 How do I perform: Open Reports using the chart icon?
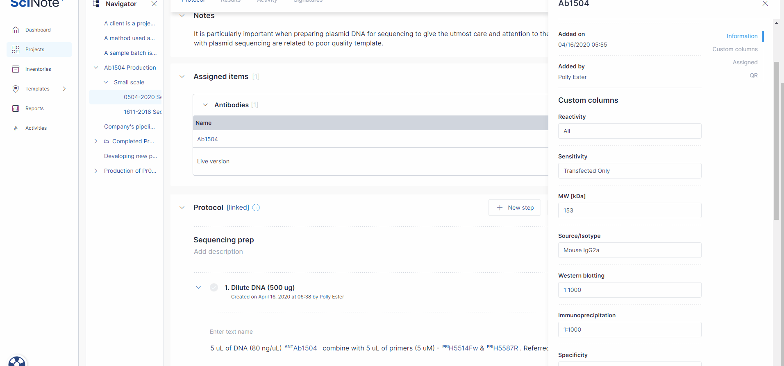16,108
